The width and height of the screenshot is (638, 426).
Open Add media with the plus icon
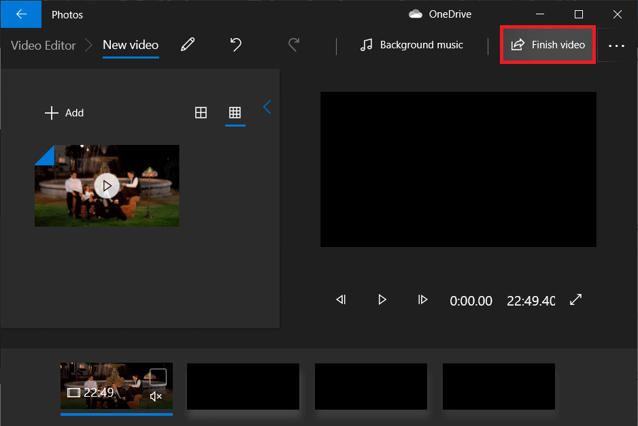pyautogui.click(x=52, y=113)
